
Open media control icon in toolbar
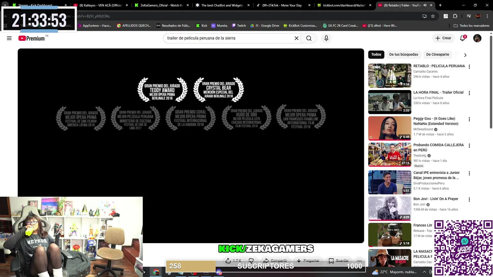pos(469,16)
